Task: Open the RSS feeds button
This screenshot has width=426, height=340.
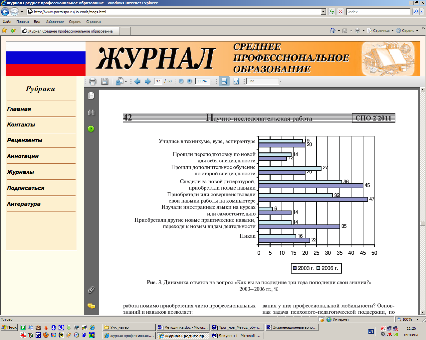Action: [x=345, y=31]
